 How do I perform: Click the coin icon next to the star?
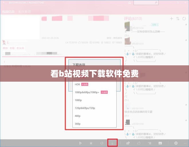click(x=102, y=143)
